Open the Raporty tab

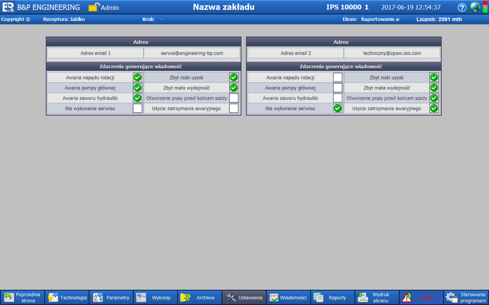332,297
